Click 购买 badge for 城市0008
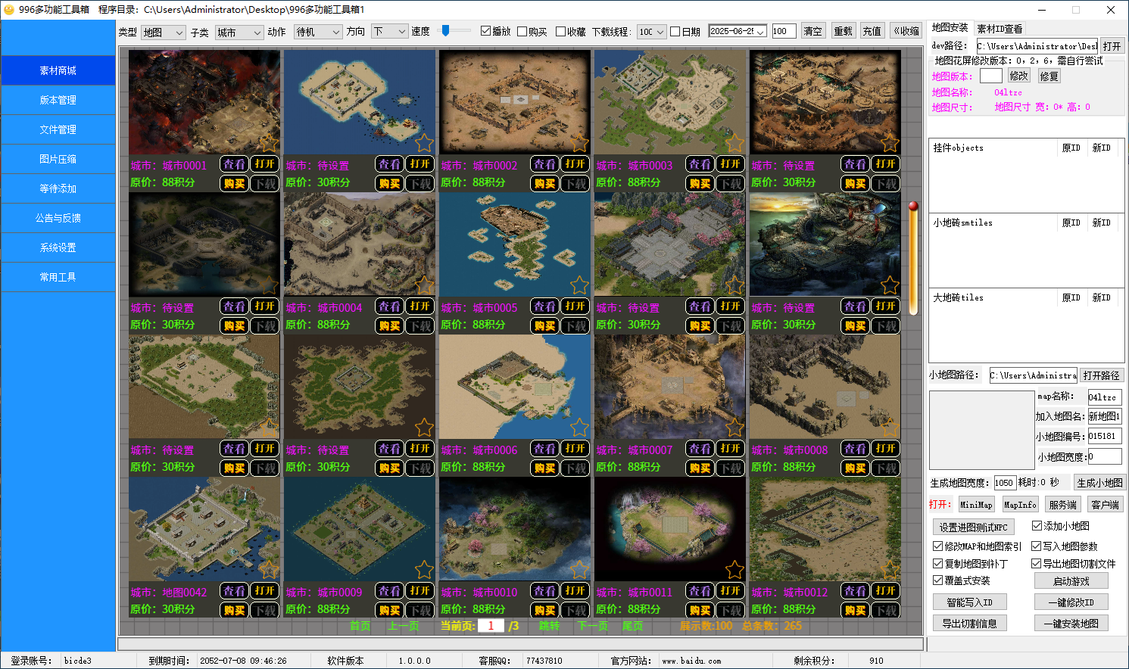This screenshot has width=1129, height=669. click(x=856, y=468)
